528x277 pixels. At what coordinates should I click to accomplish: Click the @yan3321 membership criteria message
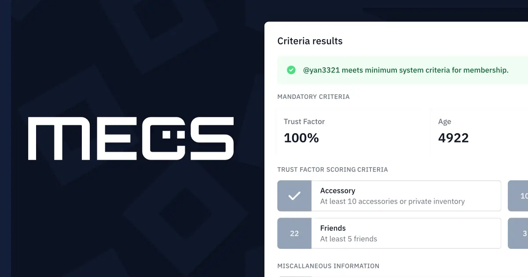[405, 70]
